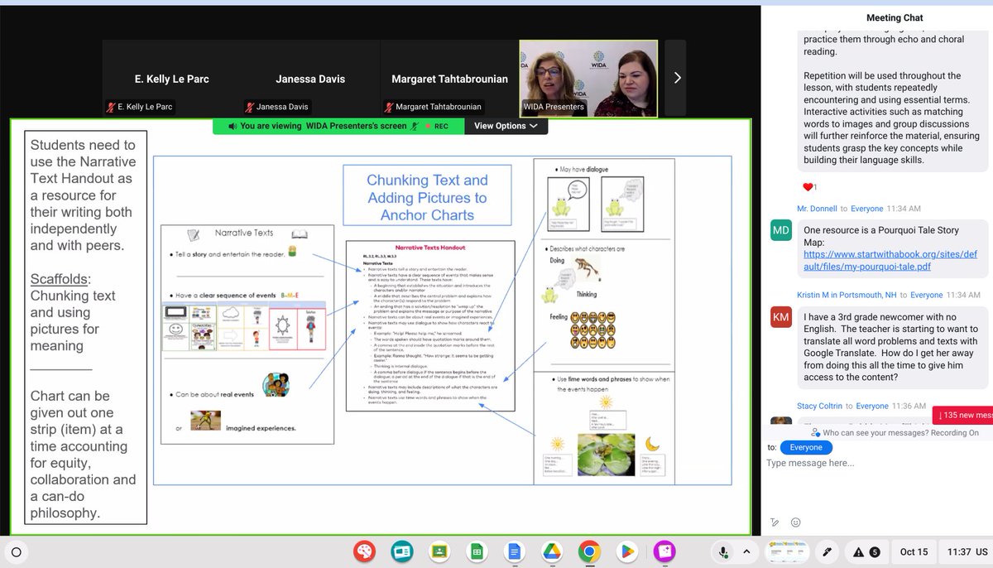The image size is (993, 568).
Task: Open the recent screenshots holding space preview
Action: click(x=787, y=551)
